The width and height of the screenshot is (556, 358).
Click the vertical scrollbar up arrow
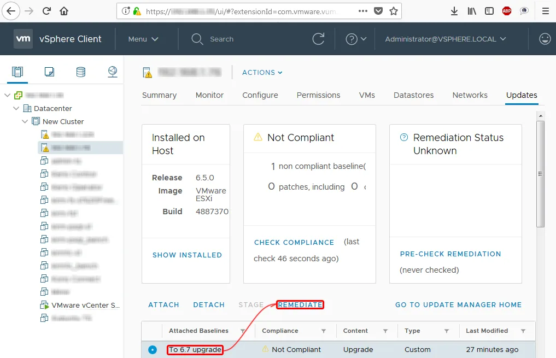(540, 115)
